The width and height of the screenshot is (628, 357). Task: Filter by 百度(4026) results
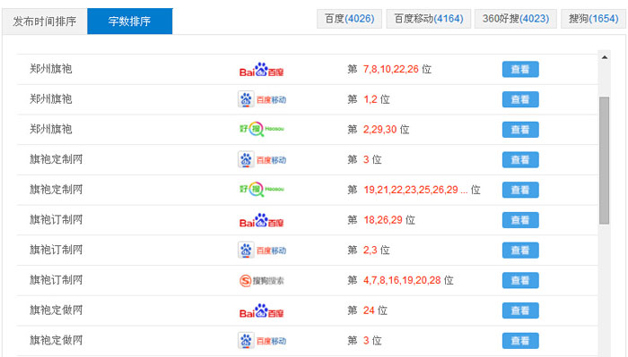349,19
